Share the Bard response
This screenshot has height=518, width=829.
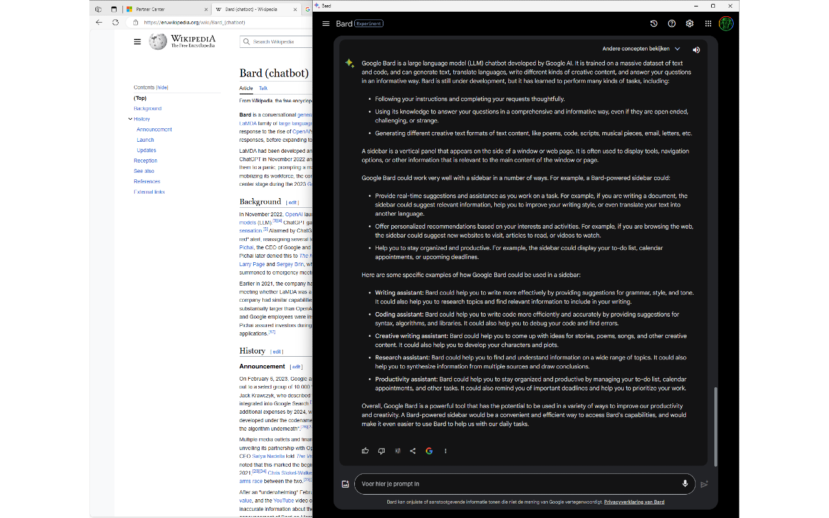point(413,451)
